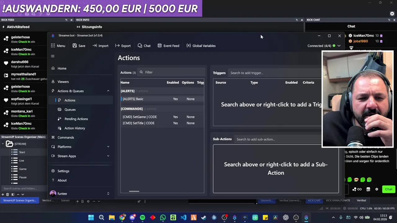Click the Search to add trigger field
The height and width of the screenshot is (223, 397).
(275, 73)
